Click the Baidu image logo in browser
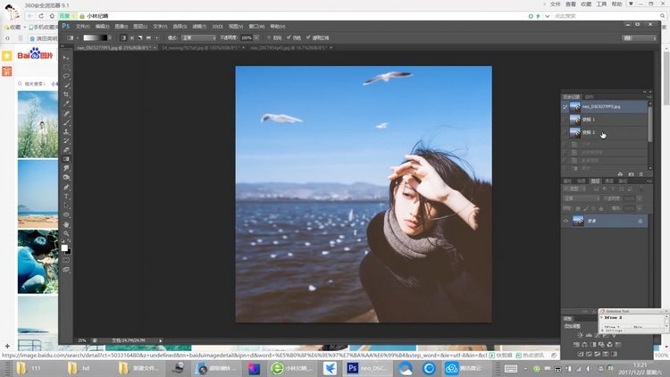The image size is (670, 377). click(35, 54)
